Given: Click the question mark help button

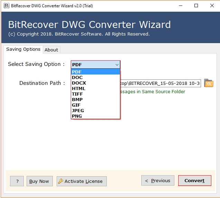Looking at the screenshot, I should coord(17,181).
